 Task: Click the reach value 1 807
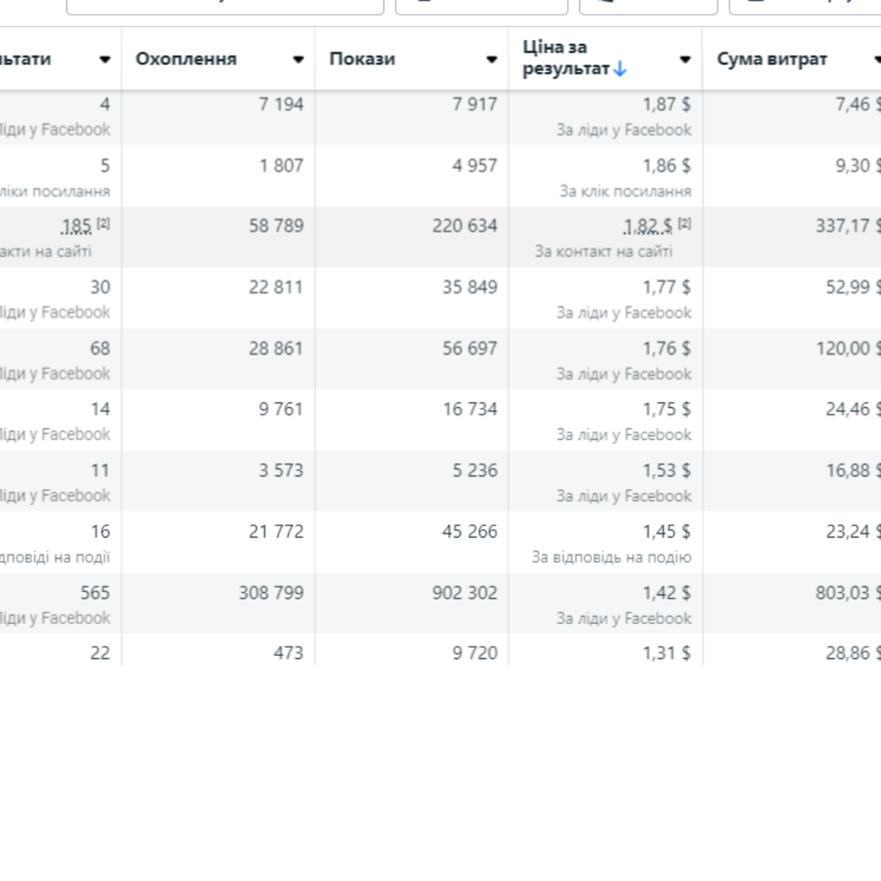[281, 165]
